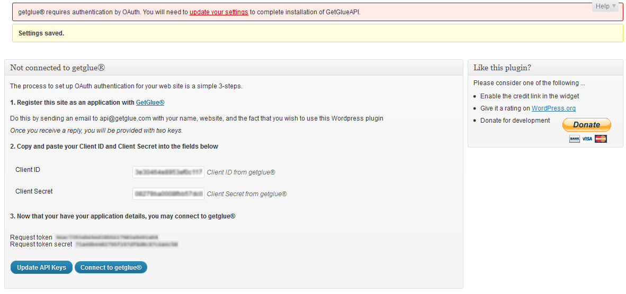Click the blurred Request token value
Viewport: 626px width, 294px height.
pos(107,237)
